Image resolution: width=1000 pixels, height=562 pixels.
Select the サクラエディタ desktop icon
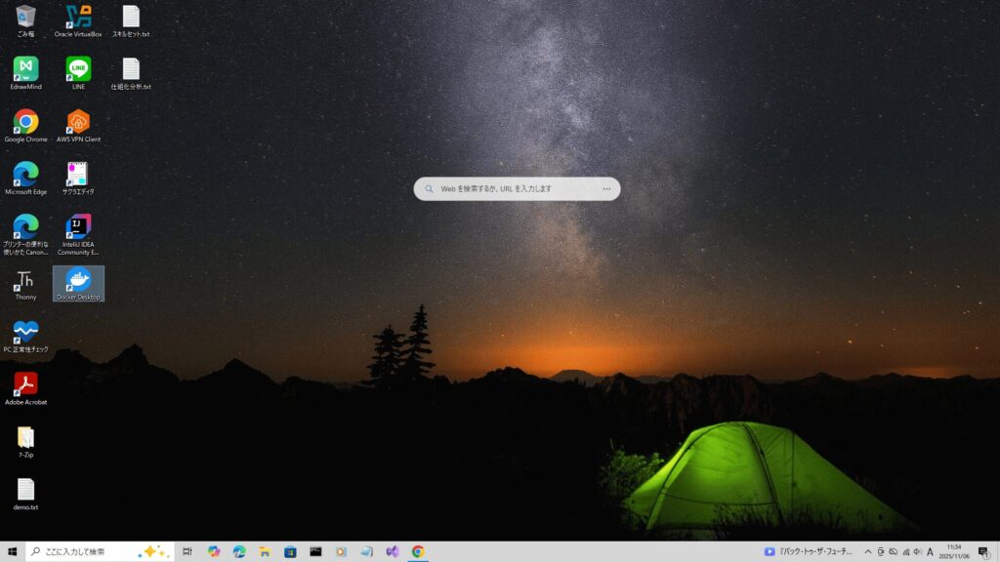click(x=78, y=175)
